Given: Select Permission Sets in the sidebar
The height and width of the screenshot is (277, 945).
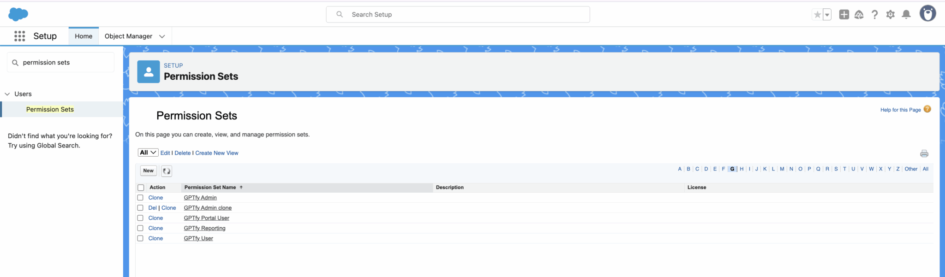Looking at the screenshot, I should click(50, 109).
